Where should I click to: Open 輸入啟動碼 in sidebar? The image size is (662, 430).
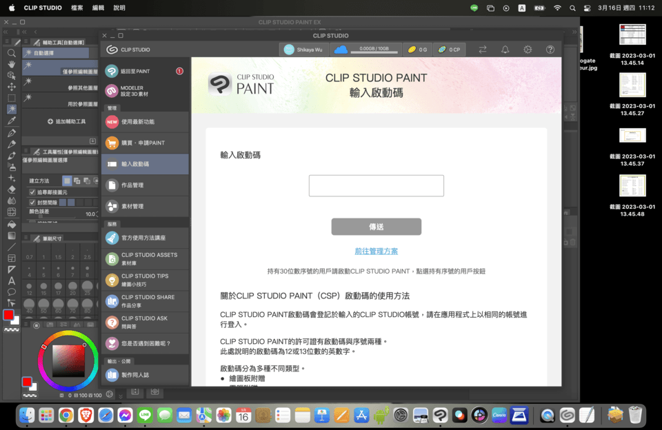(x=146, y=164)
